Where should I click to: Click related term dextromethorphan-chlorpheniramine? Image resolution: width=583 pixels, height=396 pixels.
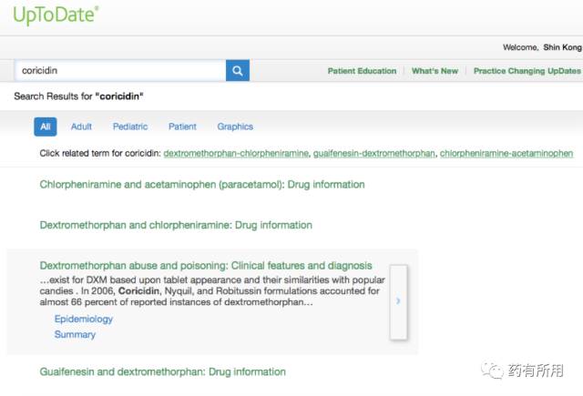point(236,154)
